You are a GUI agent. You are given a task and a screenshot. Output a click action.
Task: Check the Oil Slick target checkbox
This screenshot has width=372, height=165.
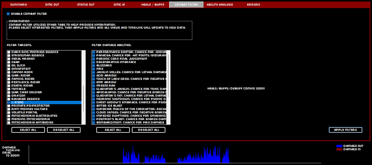coord(9,65)
